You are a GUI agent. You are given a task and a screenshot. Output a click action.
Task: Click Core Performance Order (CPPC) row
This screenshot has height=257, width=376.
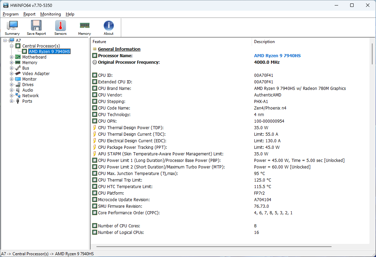tap(230, 213)
